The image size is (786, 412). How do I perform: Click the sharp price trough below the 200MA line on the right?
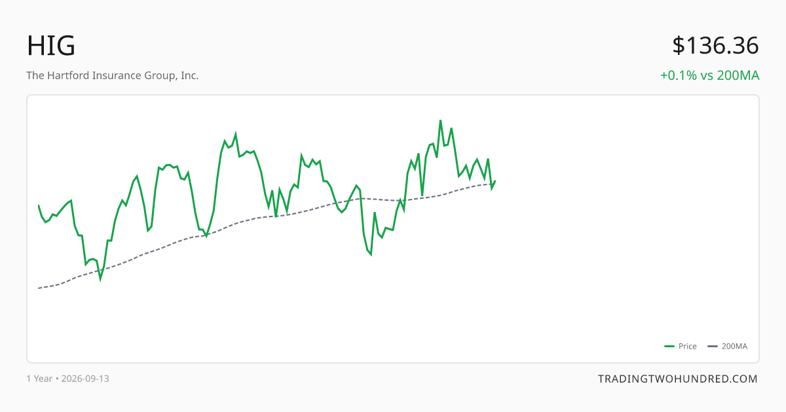pos(371,254)
